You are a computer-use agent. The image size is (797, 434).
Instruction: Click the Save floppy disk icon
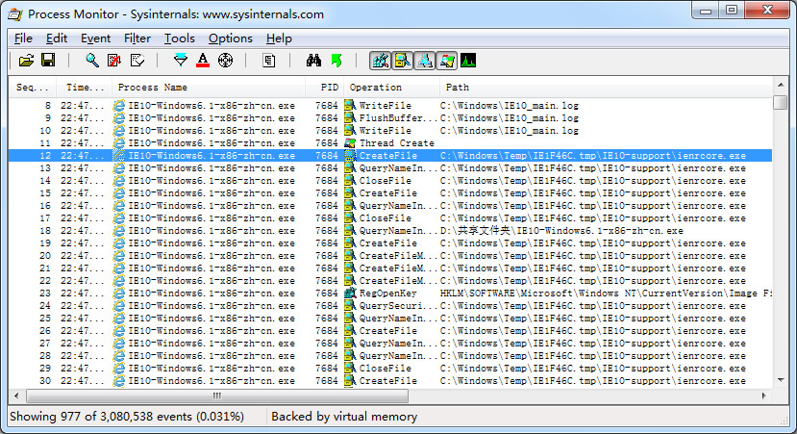click(48, 61)
